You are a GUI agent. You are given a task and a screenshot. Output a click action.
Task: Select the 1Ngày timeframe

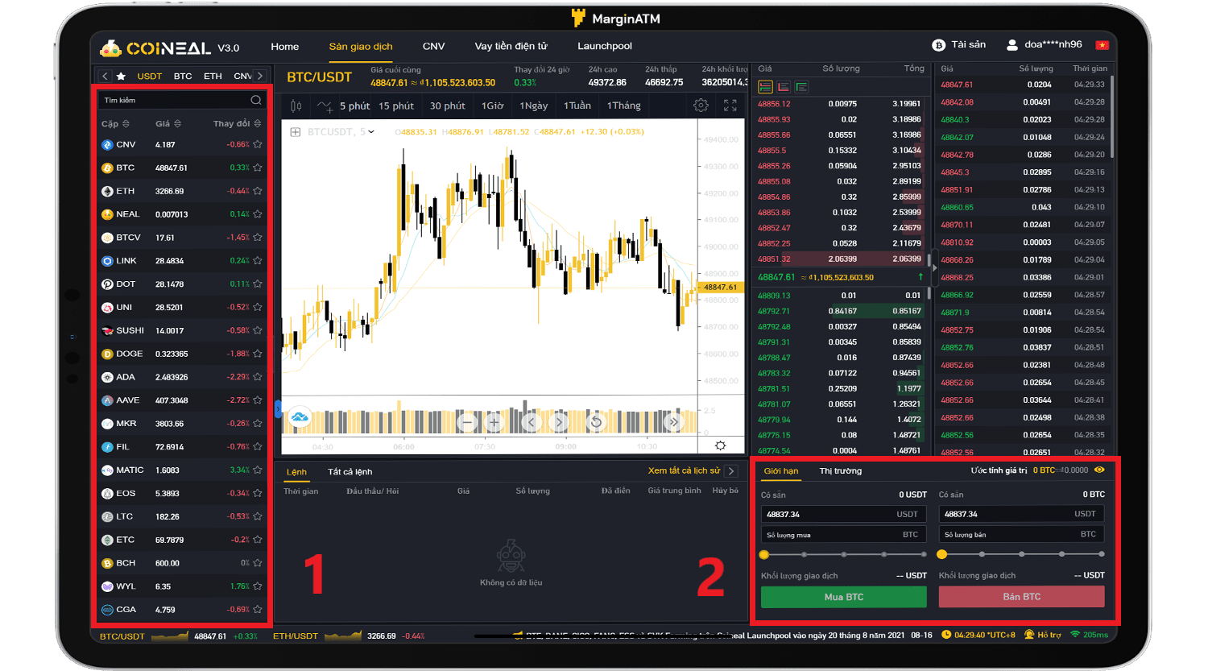coord(533,106)
